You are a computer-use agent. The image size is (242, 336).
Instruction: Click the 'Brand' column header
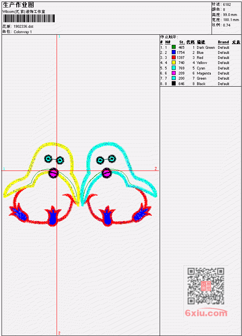(x=223, y=42)
